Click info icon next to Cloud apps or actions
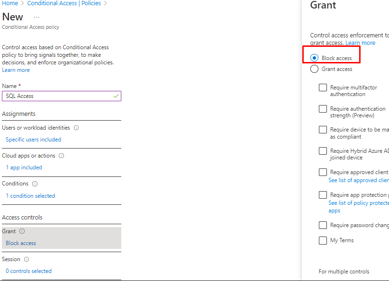The height and width of the screenshot is (281, 389). [62, 156]
